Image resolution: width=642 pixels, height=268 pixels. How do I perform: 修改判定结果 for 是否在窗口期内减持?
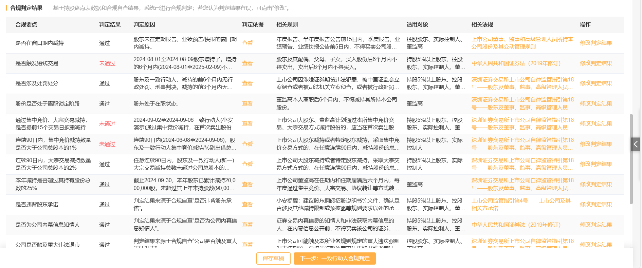(596, 43)
